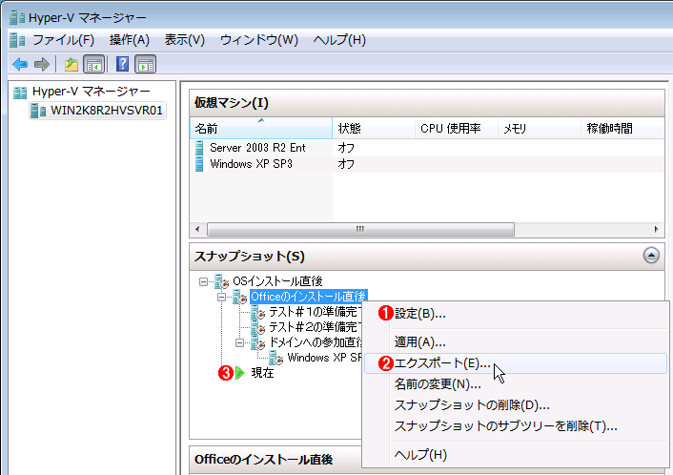
Task: Collapse the OSインストール直後 snapshot node
Action: 203,281
